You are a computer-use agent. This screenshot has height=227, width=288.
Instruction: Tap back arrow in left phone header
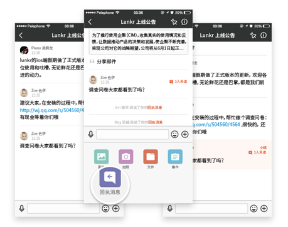coord(21,35)
